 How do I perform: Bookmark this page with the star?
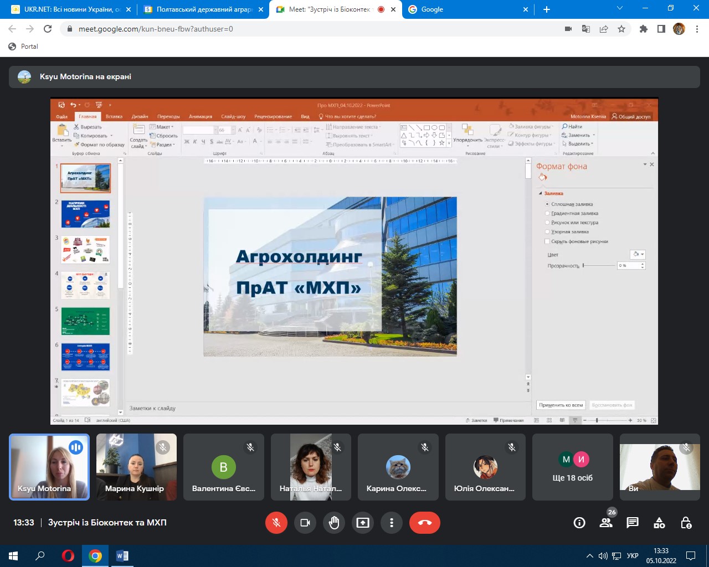pyautogui.click(x=621, y=29)
